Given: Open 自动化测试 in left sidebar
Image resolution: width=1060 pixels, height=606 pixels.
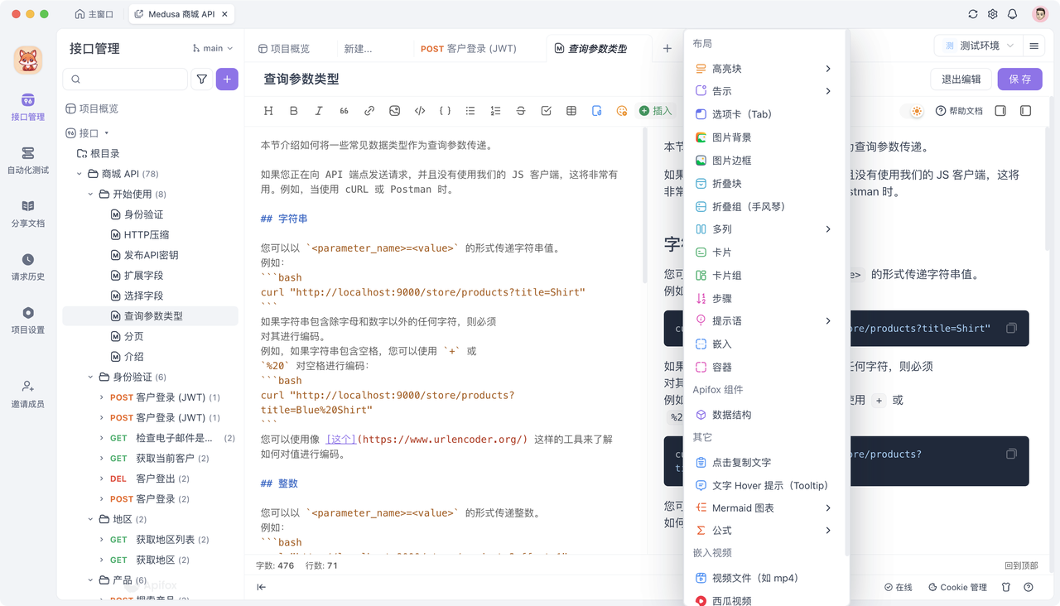Looking at the screenshot, I should [28, 161].
